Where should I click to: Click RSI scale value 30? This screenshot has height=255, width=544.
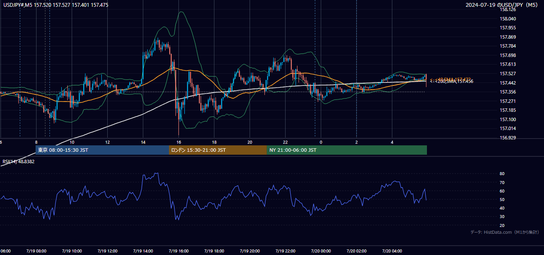[502, 217]
